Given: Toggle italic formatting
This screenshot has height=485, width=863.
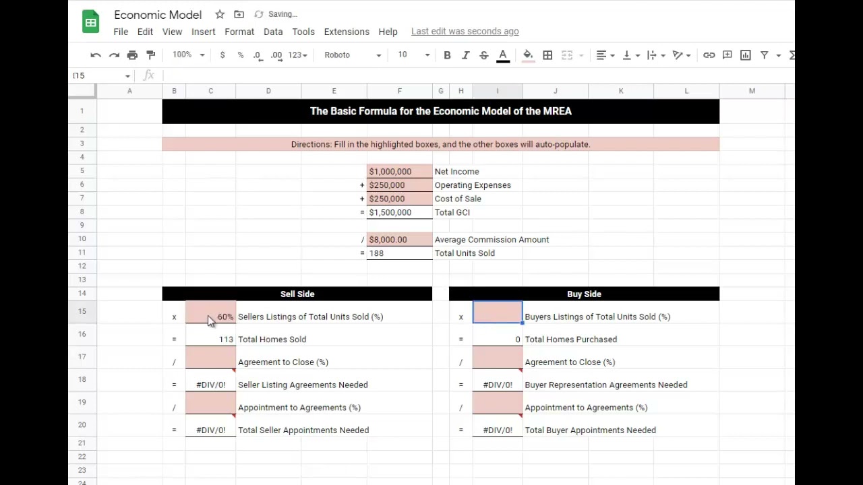Looking at the screenshot, I should (x=465, y=55).
